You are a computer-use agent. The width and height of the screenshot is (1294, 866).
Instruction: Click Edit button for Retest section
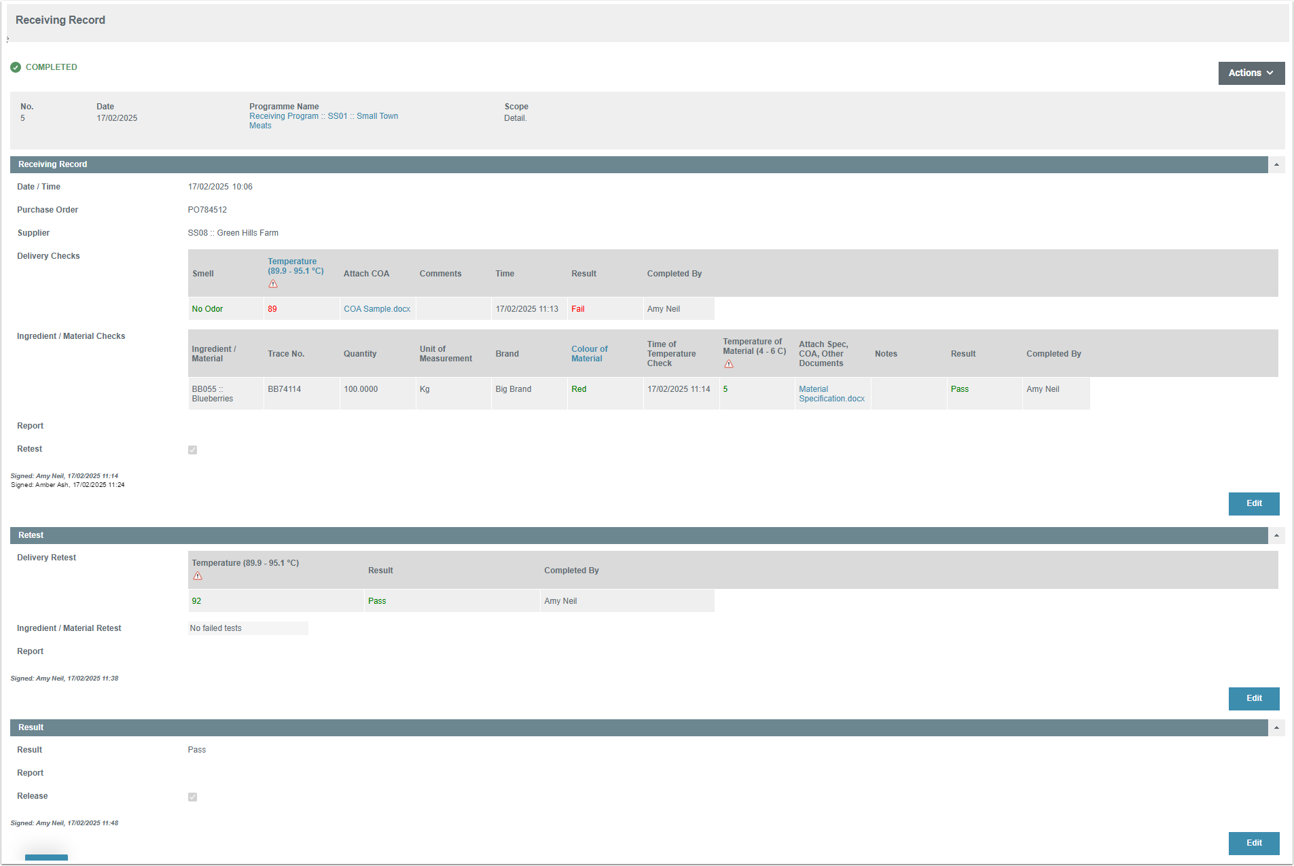[x=1253, y=699]
